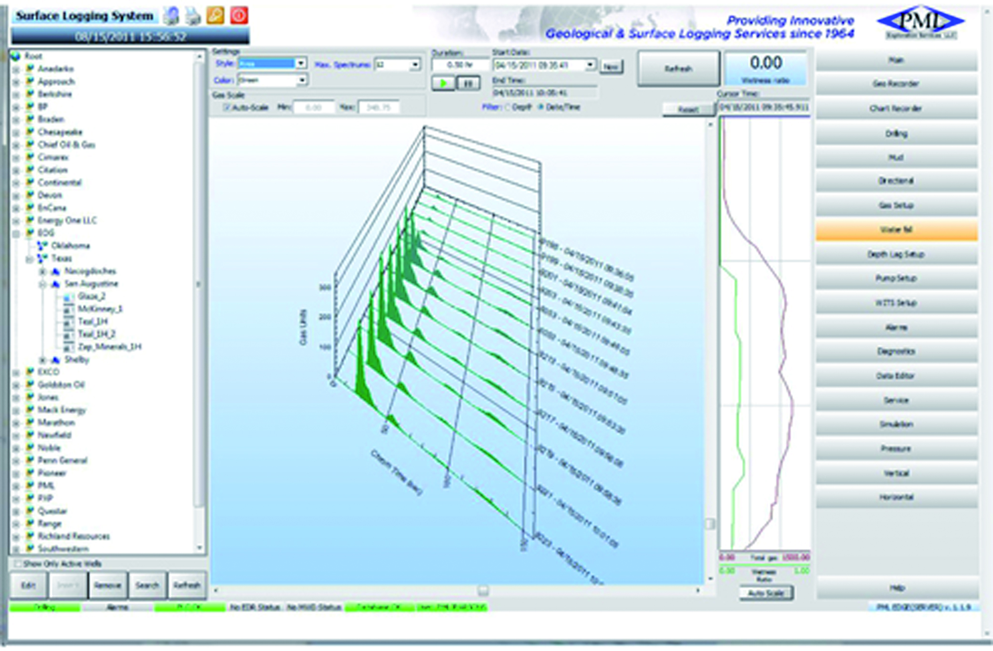Expand the EXCO tree node
The width and height of the screenshot is (993, 651).
[16, 372]
